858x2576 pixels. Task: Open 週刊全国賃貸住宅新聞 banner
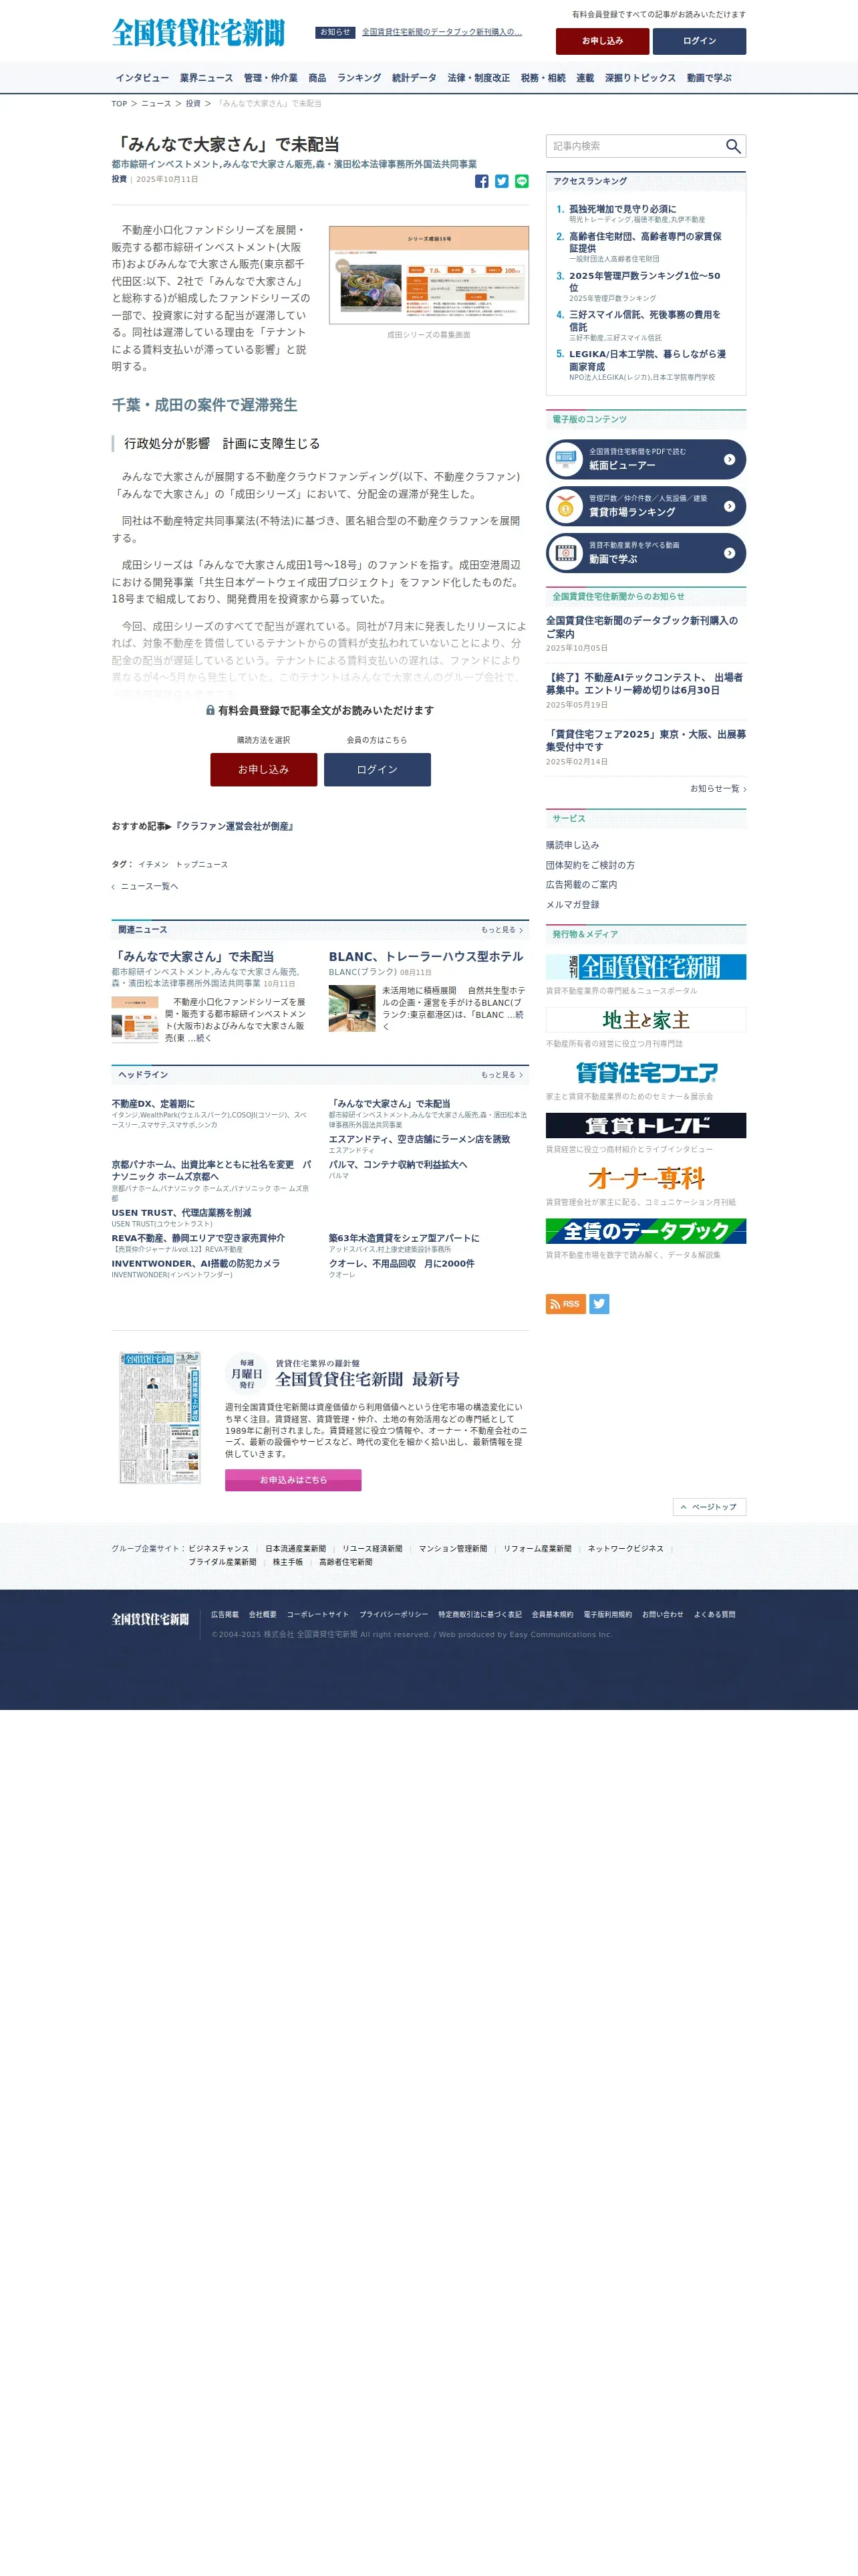[x=646, y=967]
